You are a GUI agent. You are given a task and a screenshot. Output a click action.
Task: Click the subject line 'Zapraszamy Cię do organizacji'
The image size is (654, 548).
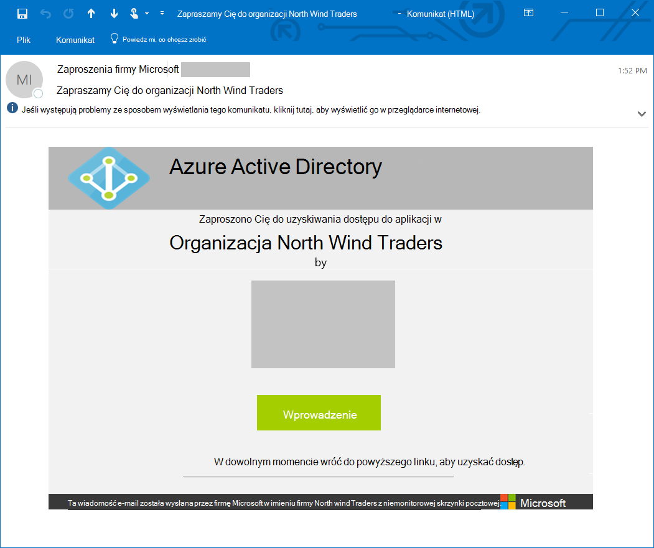click(x=170, y=90)
